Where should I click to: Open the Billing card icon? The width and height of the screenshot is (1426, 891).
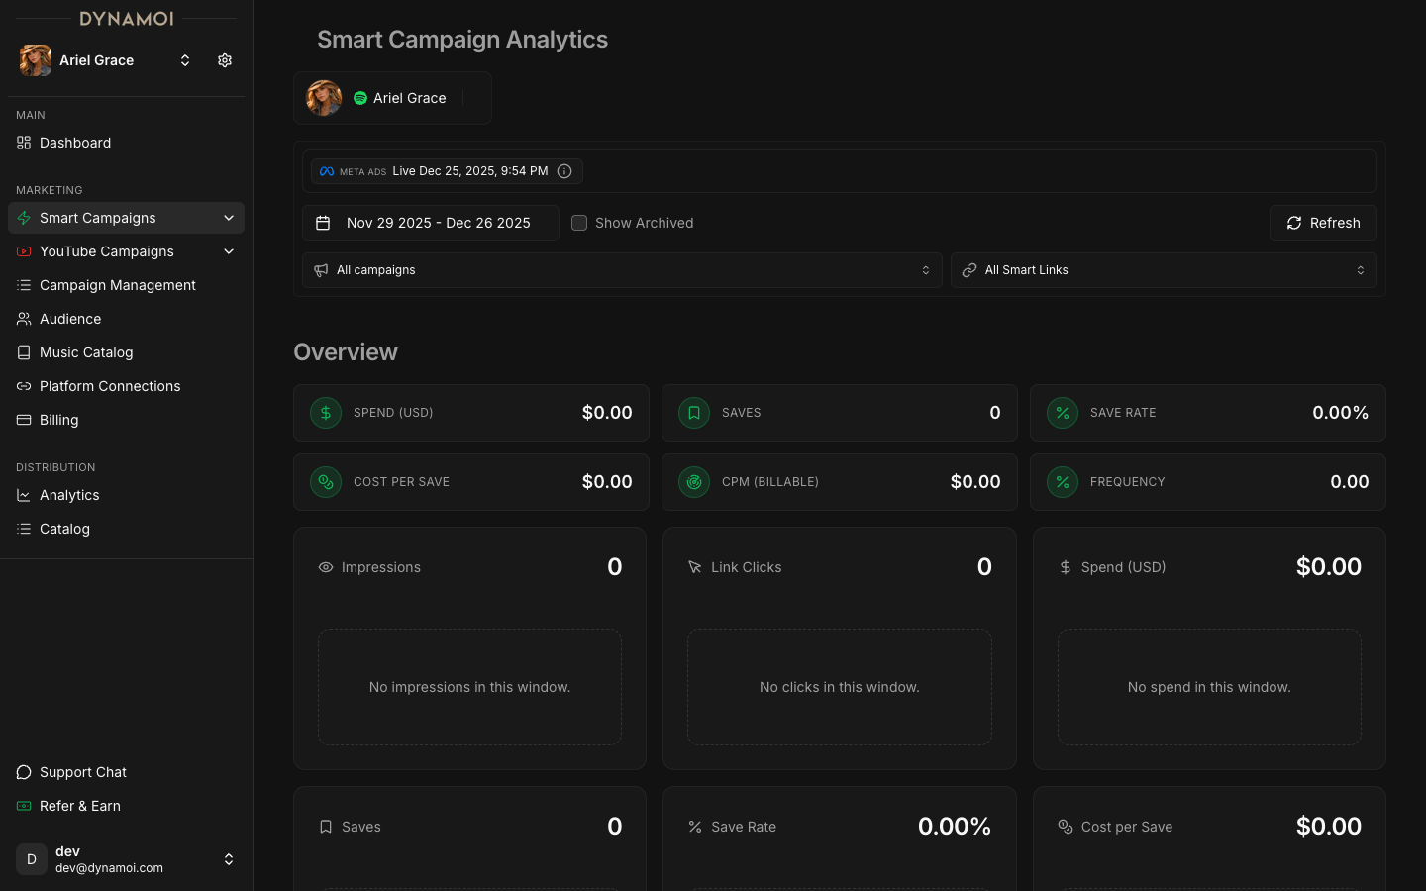coord(23,420)
